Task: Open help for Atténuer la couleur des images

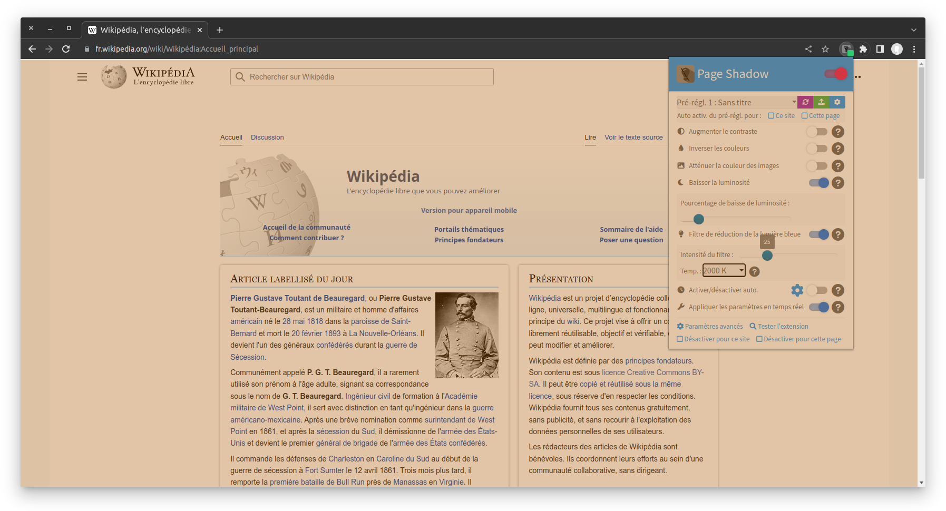Action: click(838, 166)
